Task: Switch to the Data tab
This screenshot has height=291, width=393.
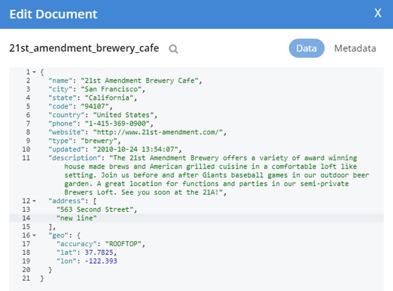Action: coord(306,48)
